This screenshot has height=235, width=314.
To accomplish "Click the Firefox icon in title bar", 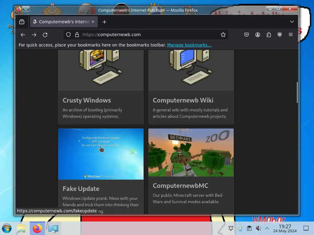I will click(19, 9).
